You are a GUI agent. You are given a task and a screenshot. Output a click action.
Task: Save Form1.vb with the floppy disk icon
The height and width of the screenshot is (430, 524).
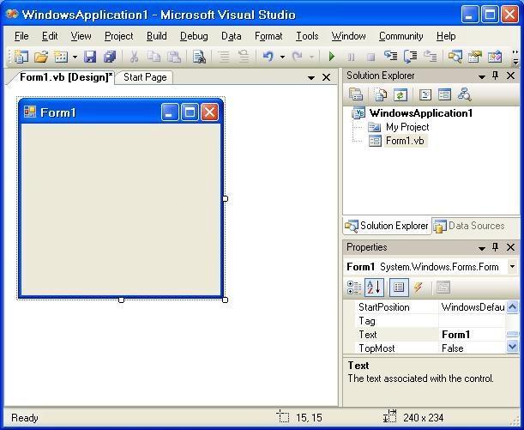[x=89, y=57]
